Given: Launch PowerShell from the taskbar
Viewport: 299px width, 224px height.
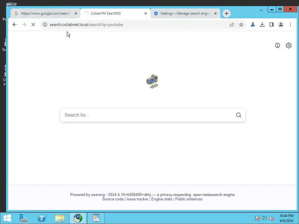Looking at the screenshot, I should click(x=41, y=218).
